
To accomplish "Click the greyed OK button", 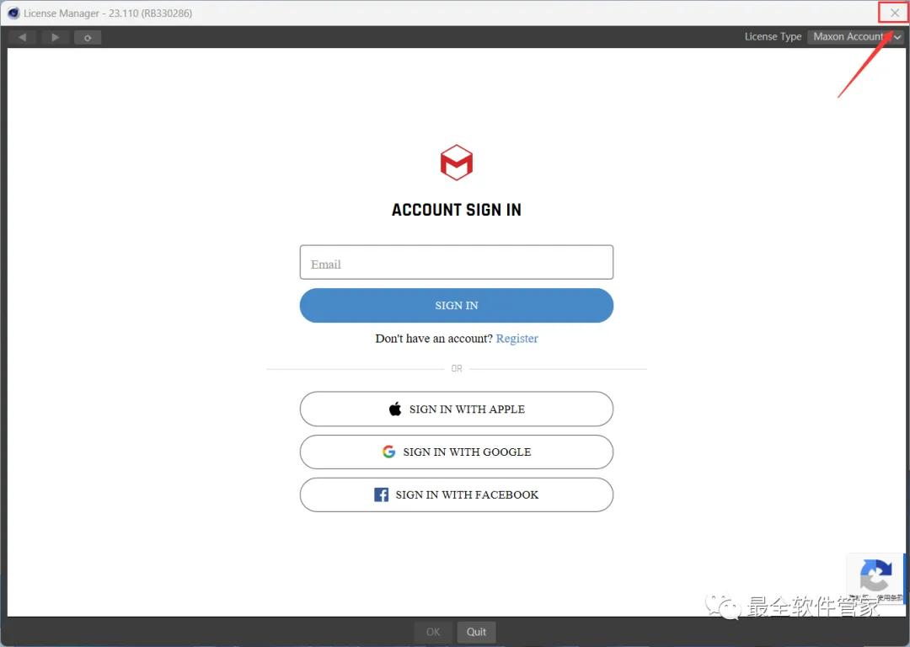I will point(433,632).
